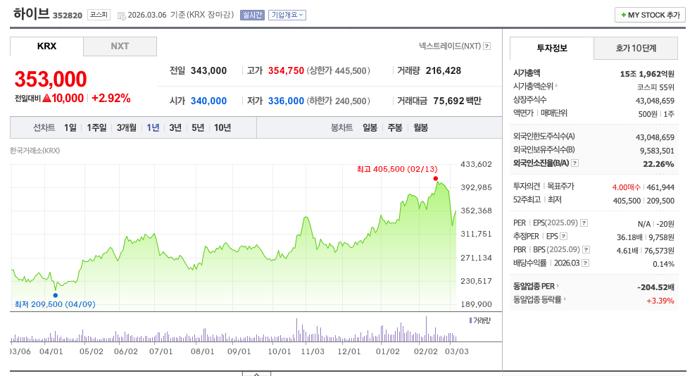Image resolution: width=697 pixels, height=376 pixels.
Task: Select the 1년 line chart range
Action: coord(153,128)
